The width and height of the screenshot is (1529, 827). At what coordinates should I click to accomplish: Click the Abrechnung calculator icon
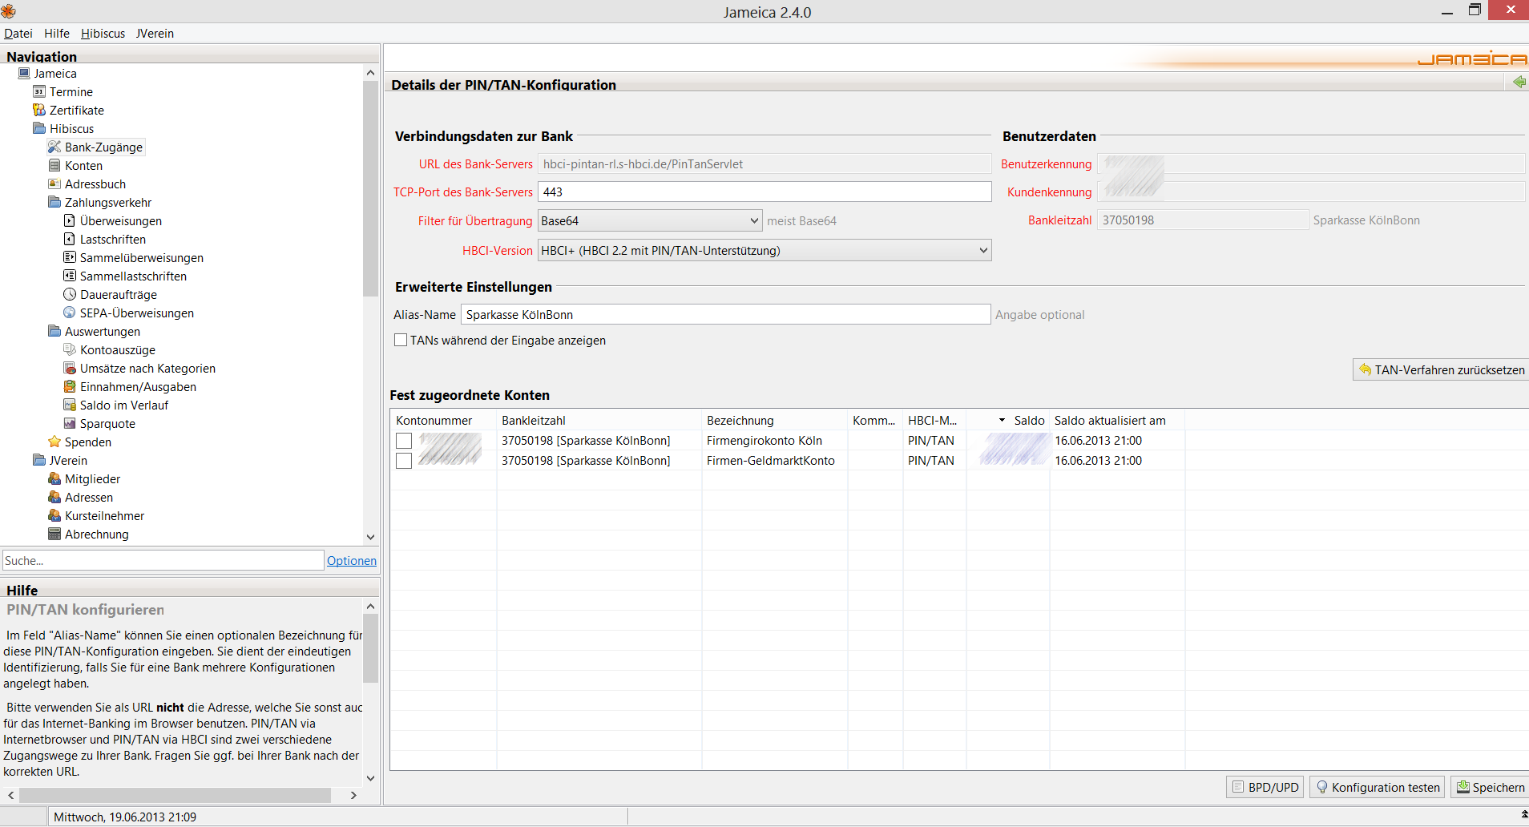click(54, 534)
